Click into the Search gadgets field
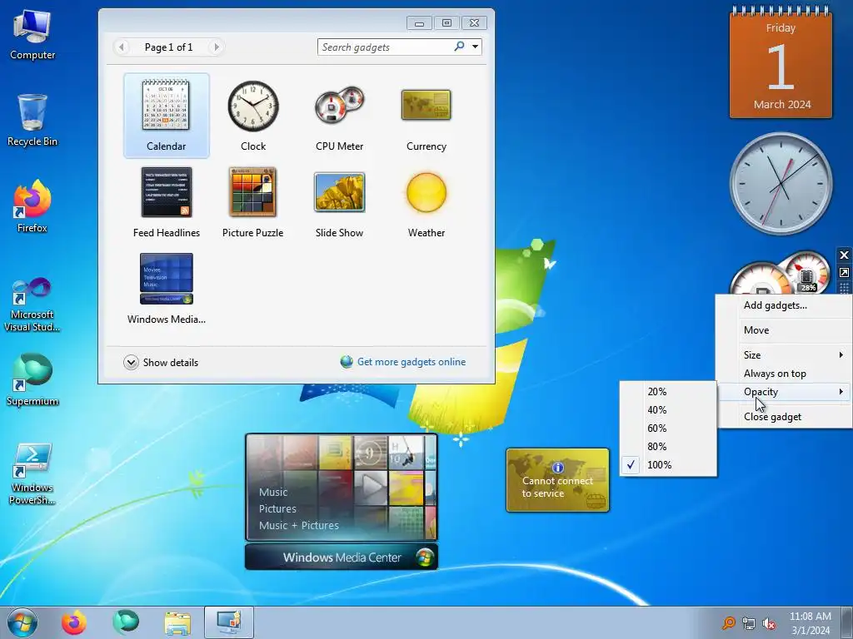Image resolution: width=853 pixels, height=639 pixels. 387,47
